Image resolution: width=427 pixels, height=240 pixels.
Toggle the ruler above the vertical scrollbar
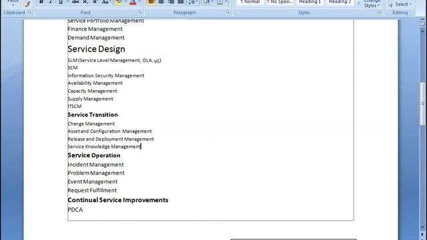422,23
